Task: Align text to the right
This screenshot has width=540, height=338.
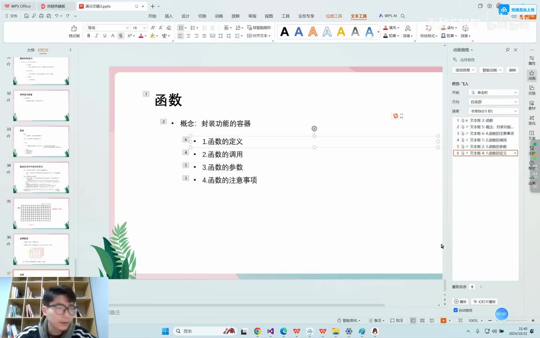Action: click(x=196, y=36)
